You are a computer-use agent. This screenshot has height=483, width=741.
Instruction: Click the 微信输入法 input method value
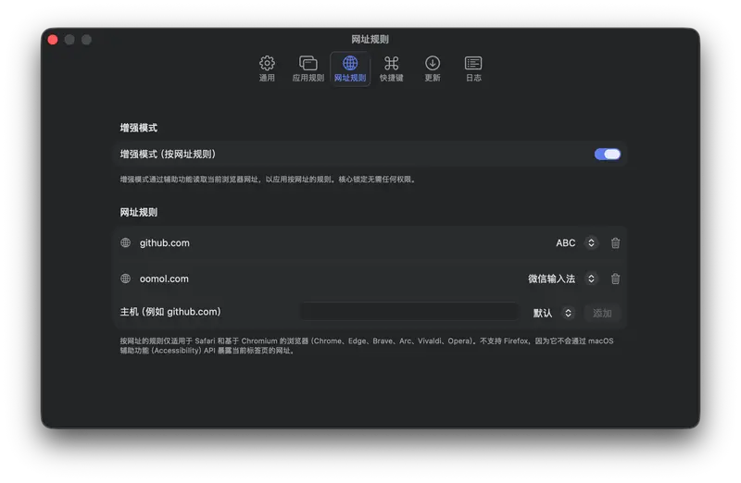[551, 279]
